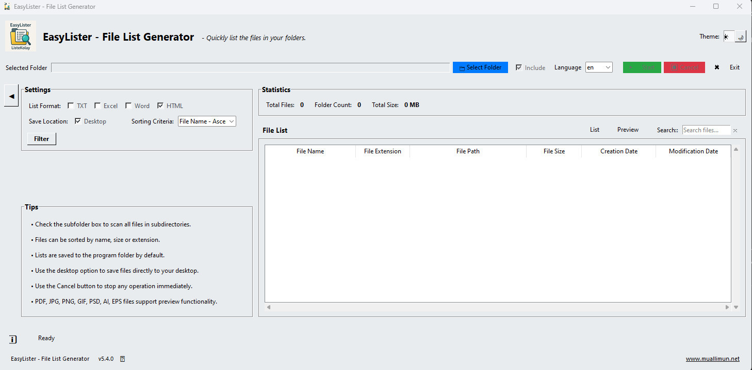
Task: Click the Total Size 0 MB value
Action: (412, 105)
